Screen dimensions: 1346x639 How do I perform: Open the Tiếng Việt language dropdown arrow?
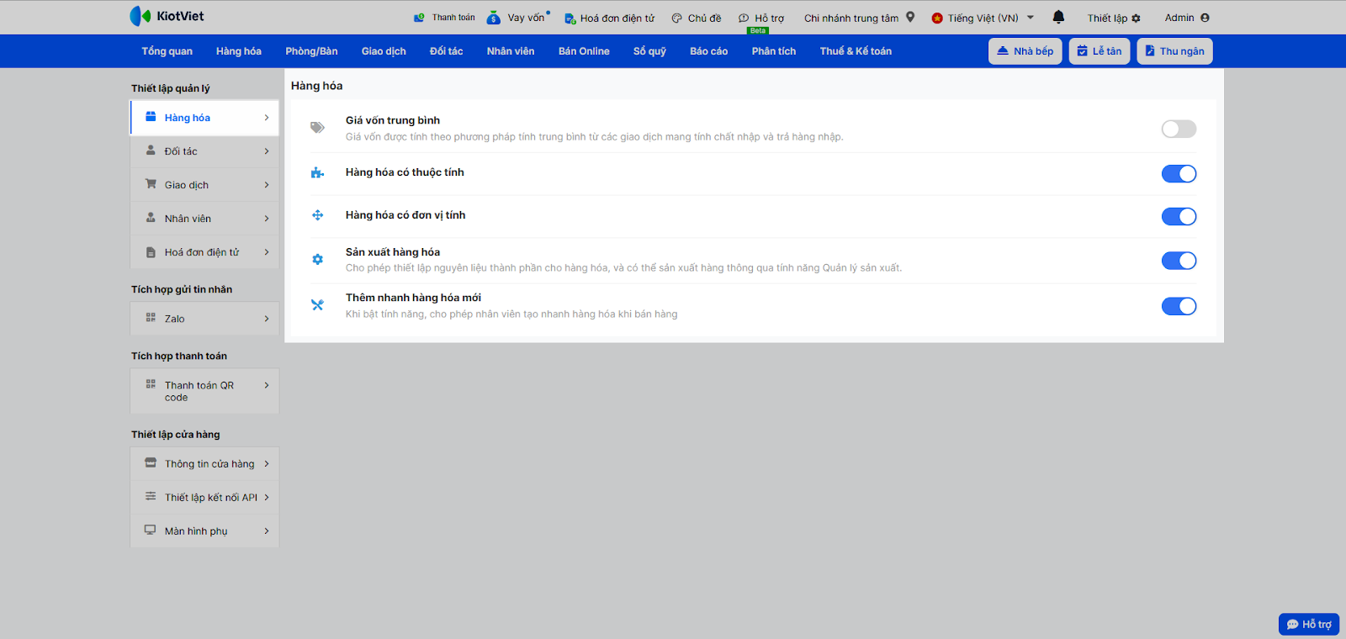tap(1031, 17)
